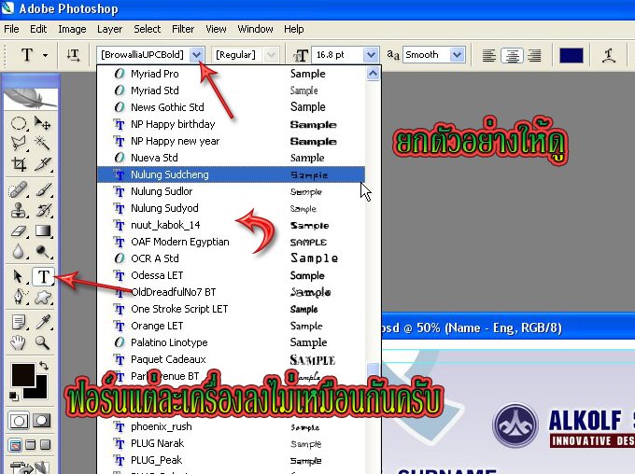635x474 pixels.
Task: Open the Help menu
Action: pyautogui.click(x=293, y=29)
